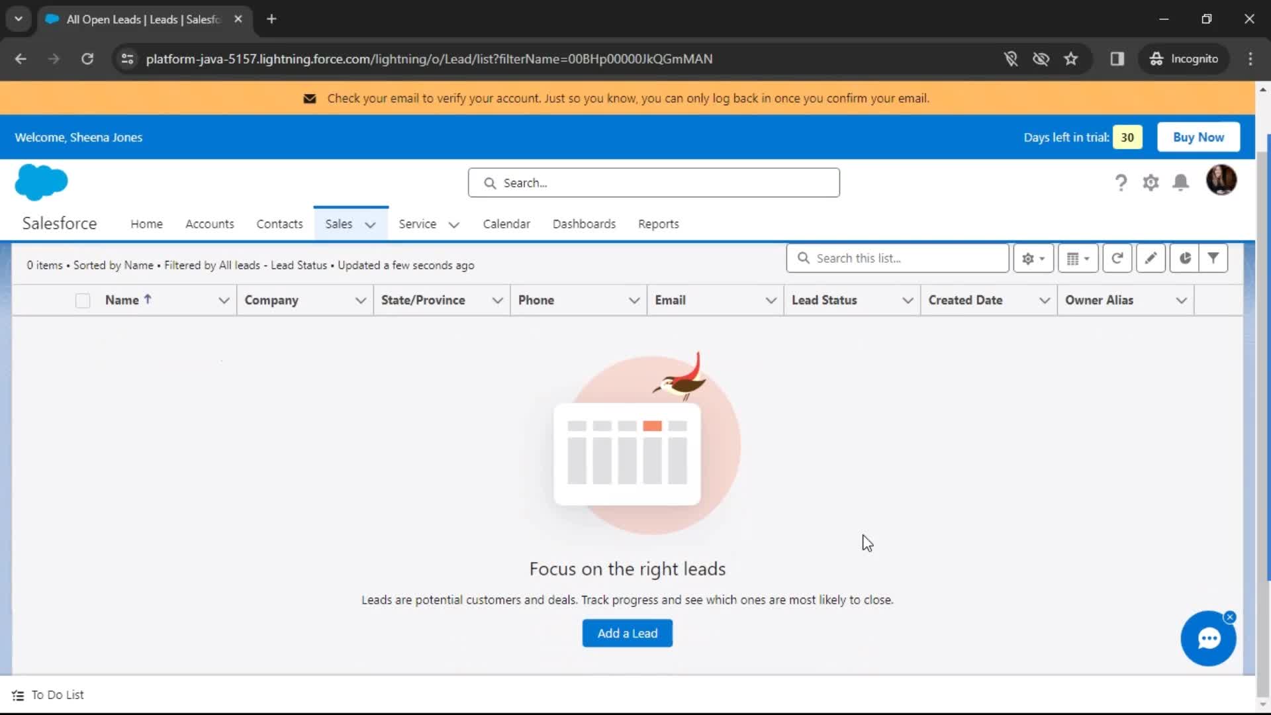The width and height of the screenshot is (1271, 715).
Task: Click the Salesforce cloud logo
Action: click(41, 182)
